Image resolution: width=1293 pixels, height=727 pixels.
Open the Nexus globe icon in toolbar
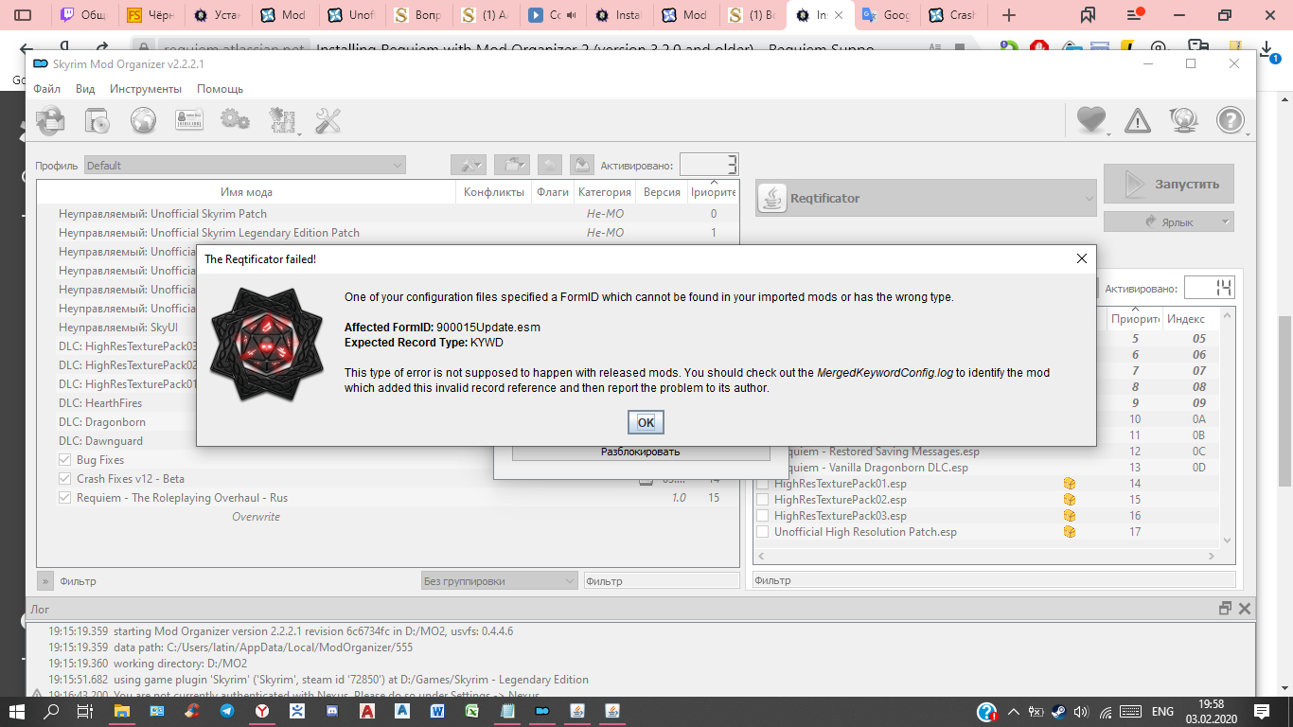pos(143,120)
